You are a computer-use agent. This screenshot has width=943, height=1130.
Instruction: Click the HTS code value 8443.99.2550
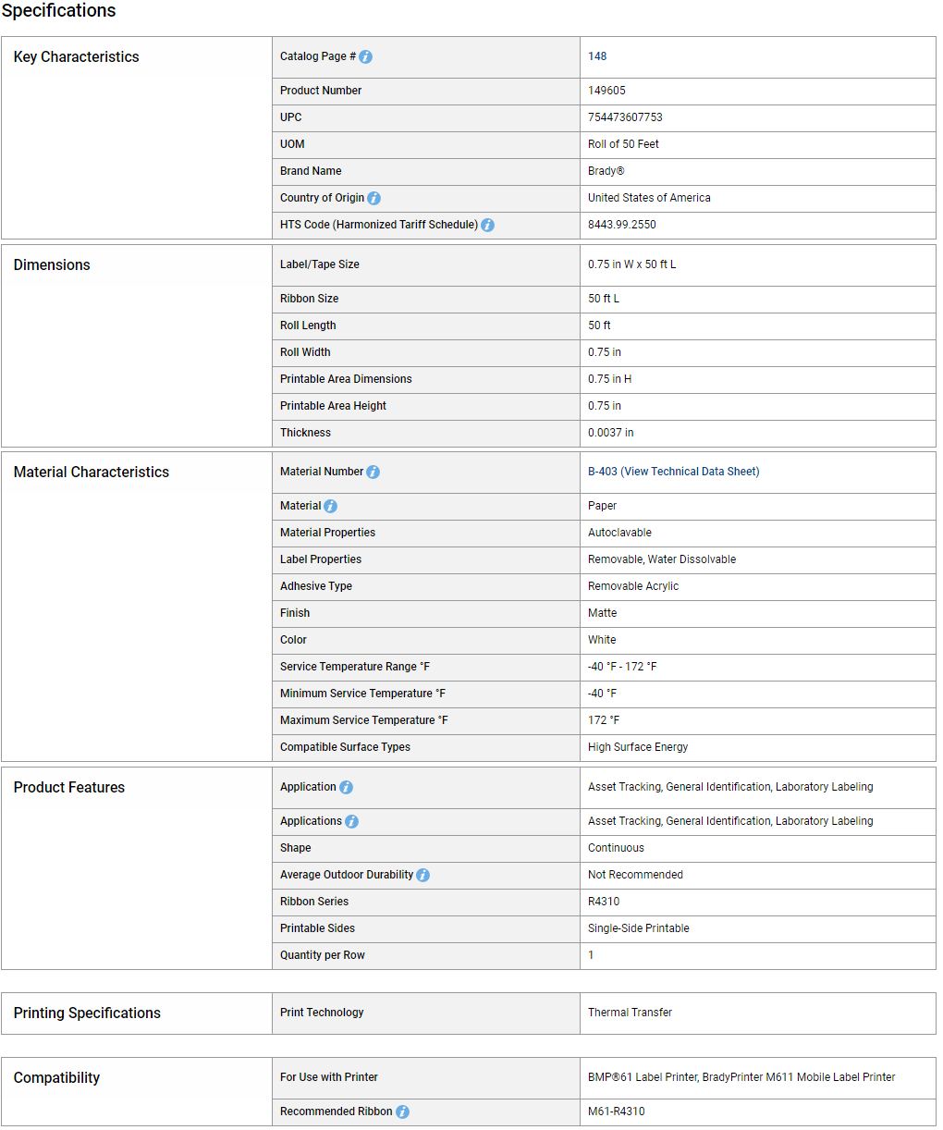(x=622, y=225)
